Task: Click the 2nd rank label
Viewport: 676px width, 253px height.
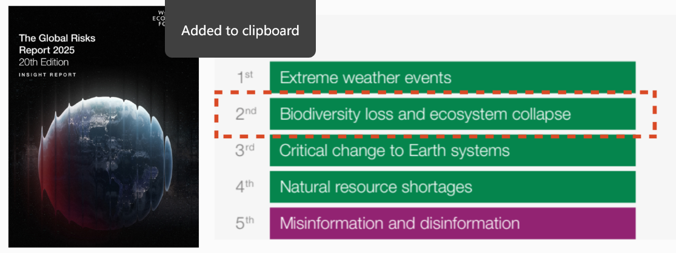Action: pos(246,114)
